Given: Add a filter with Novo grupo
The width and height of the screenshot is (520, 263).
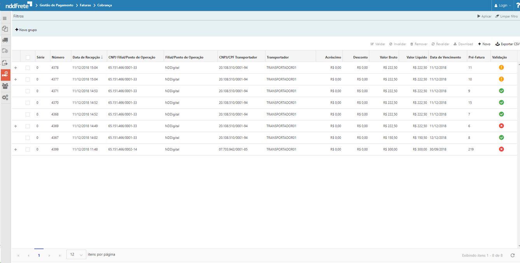Looking at the screenshot, I should click(26, 30).
